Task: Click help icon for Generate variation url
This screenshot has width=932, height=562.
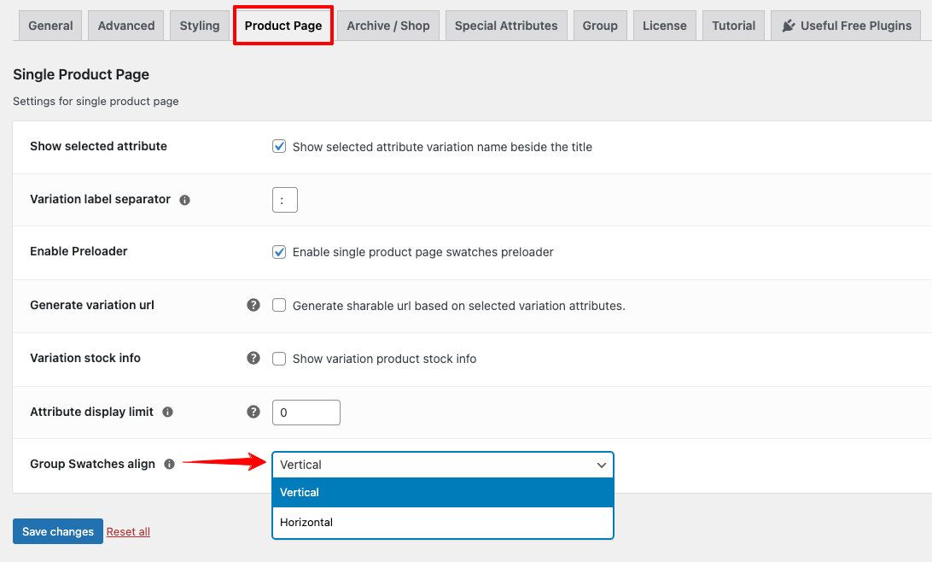Action: coord(253,305)
